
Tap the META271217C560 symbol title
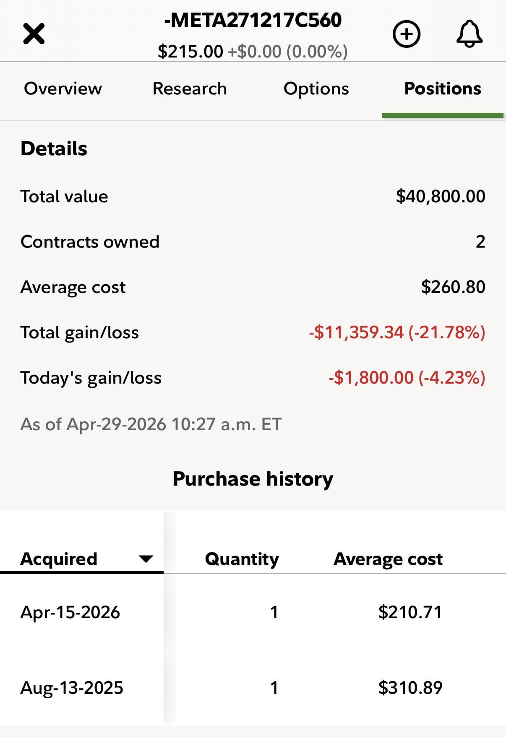(x=253, y=20)
